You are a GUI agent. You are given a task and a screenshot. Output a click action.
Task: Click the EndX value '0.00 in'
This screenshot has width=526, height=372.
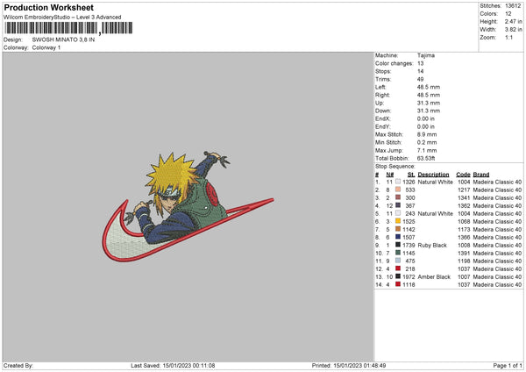426,118
